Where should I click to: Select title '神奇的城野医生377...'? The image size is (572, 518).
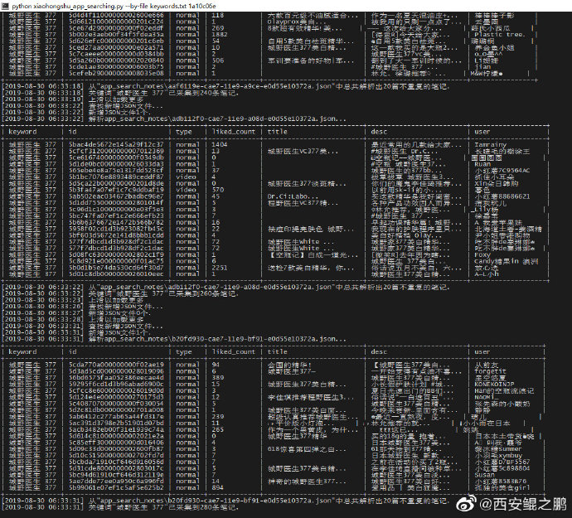point(307,482)
